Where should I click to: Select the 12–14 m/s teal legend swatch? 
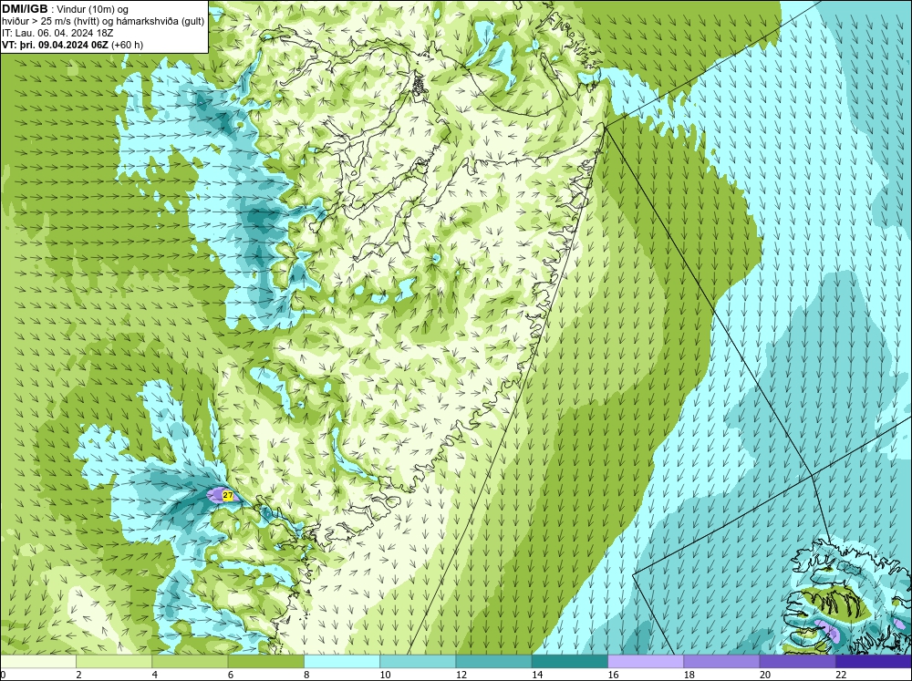click(x=493, y=662)
